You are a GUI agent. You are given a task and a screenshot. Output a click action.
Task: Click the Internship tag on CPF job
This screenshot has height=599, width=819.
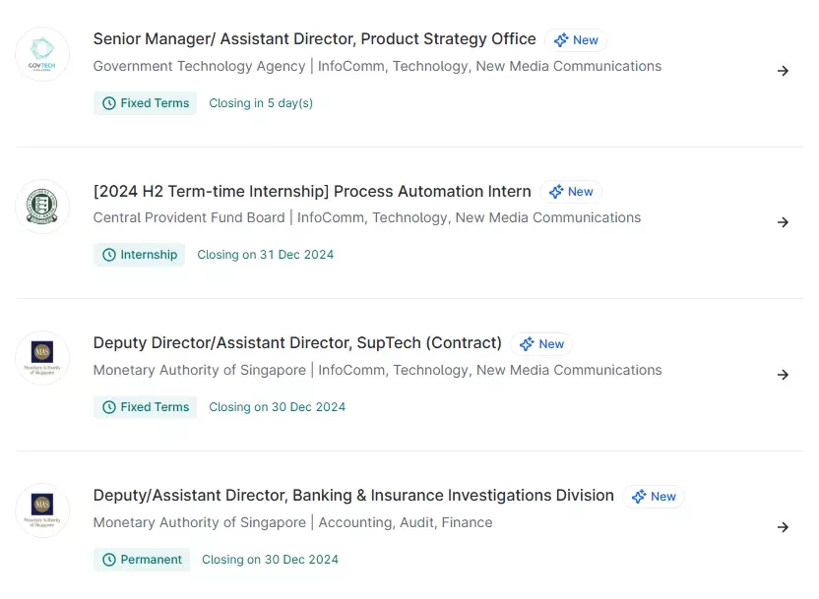[x=140, y=255]
